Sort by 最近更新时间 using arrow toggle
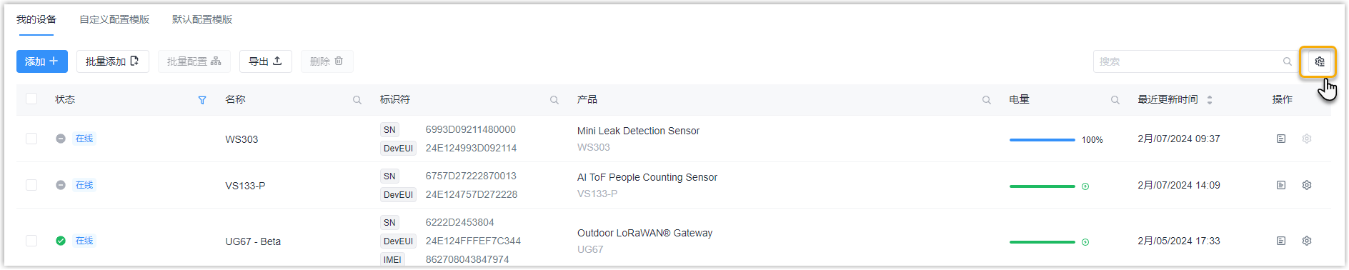 [1210, 100]
